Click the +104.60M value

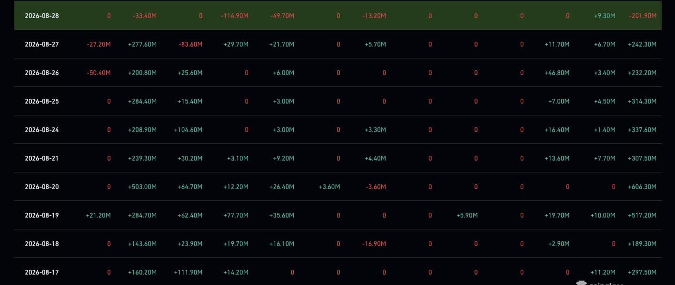click(x=188, y=130)
